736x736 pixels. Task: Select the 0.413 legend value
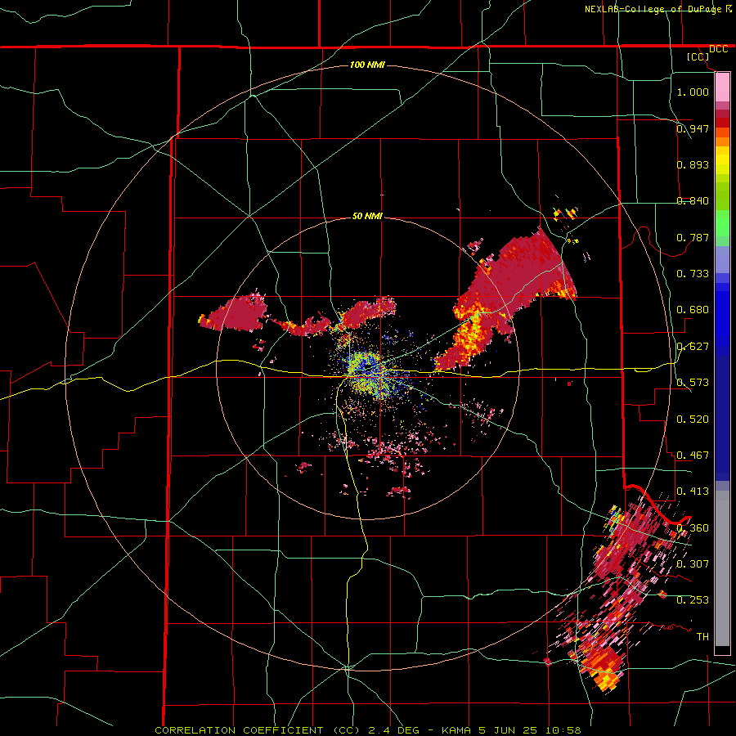tap(693, 491)
